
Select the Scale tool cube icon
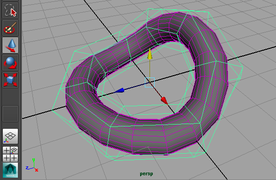10,80
